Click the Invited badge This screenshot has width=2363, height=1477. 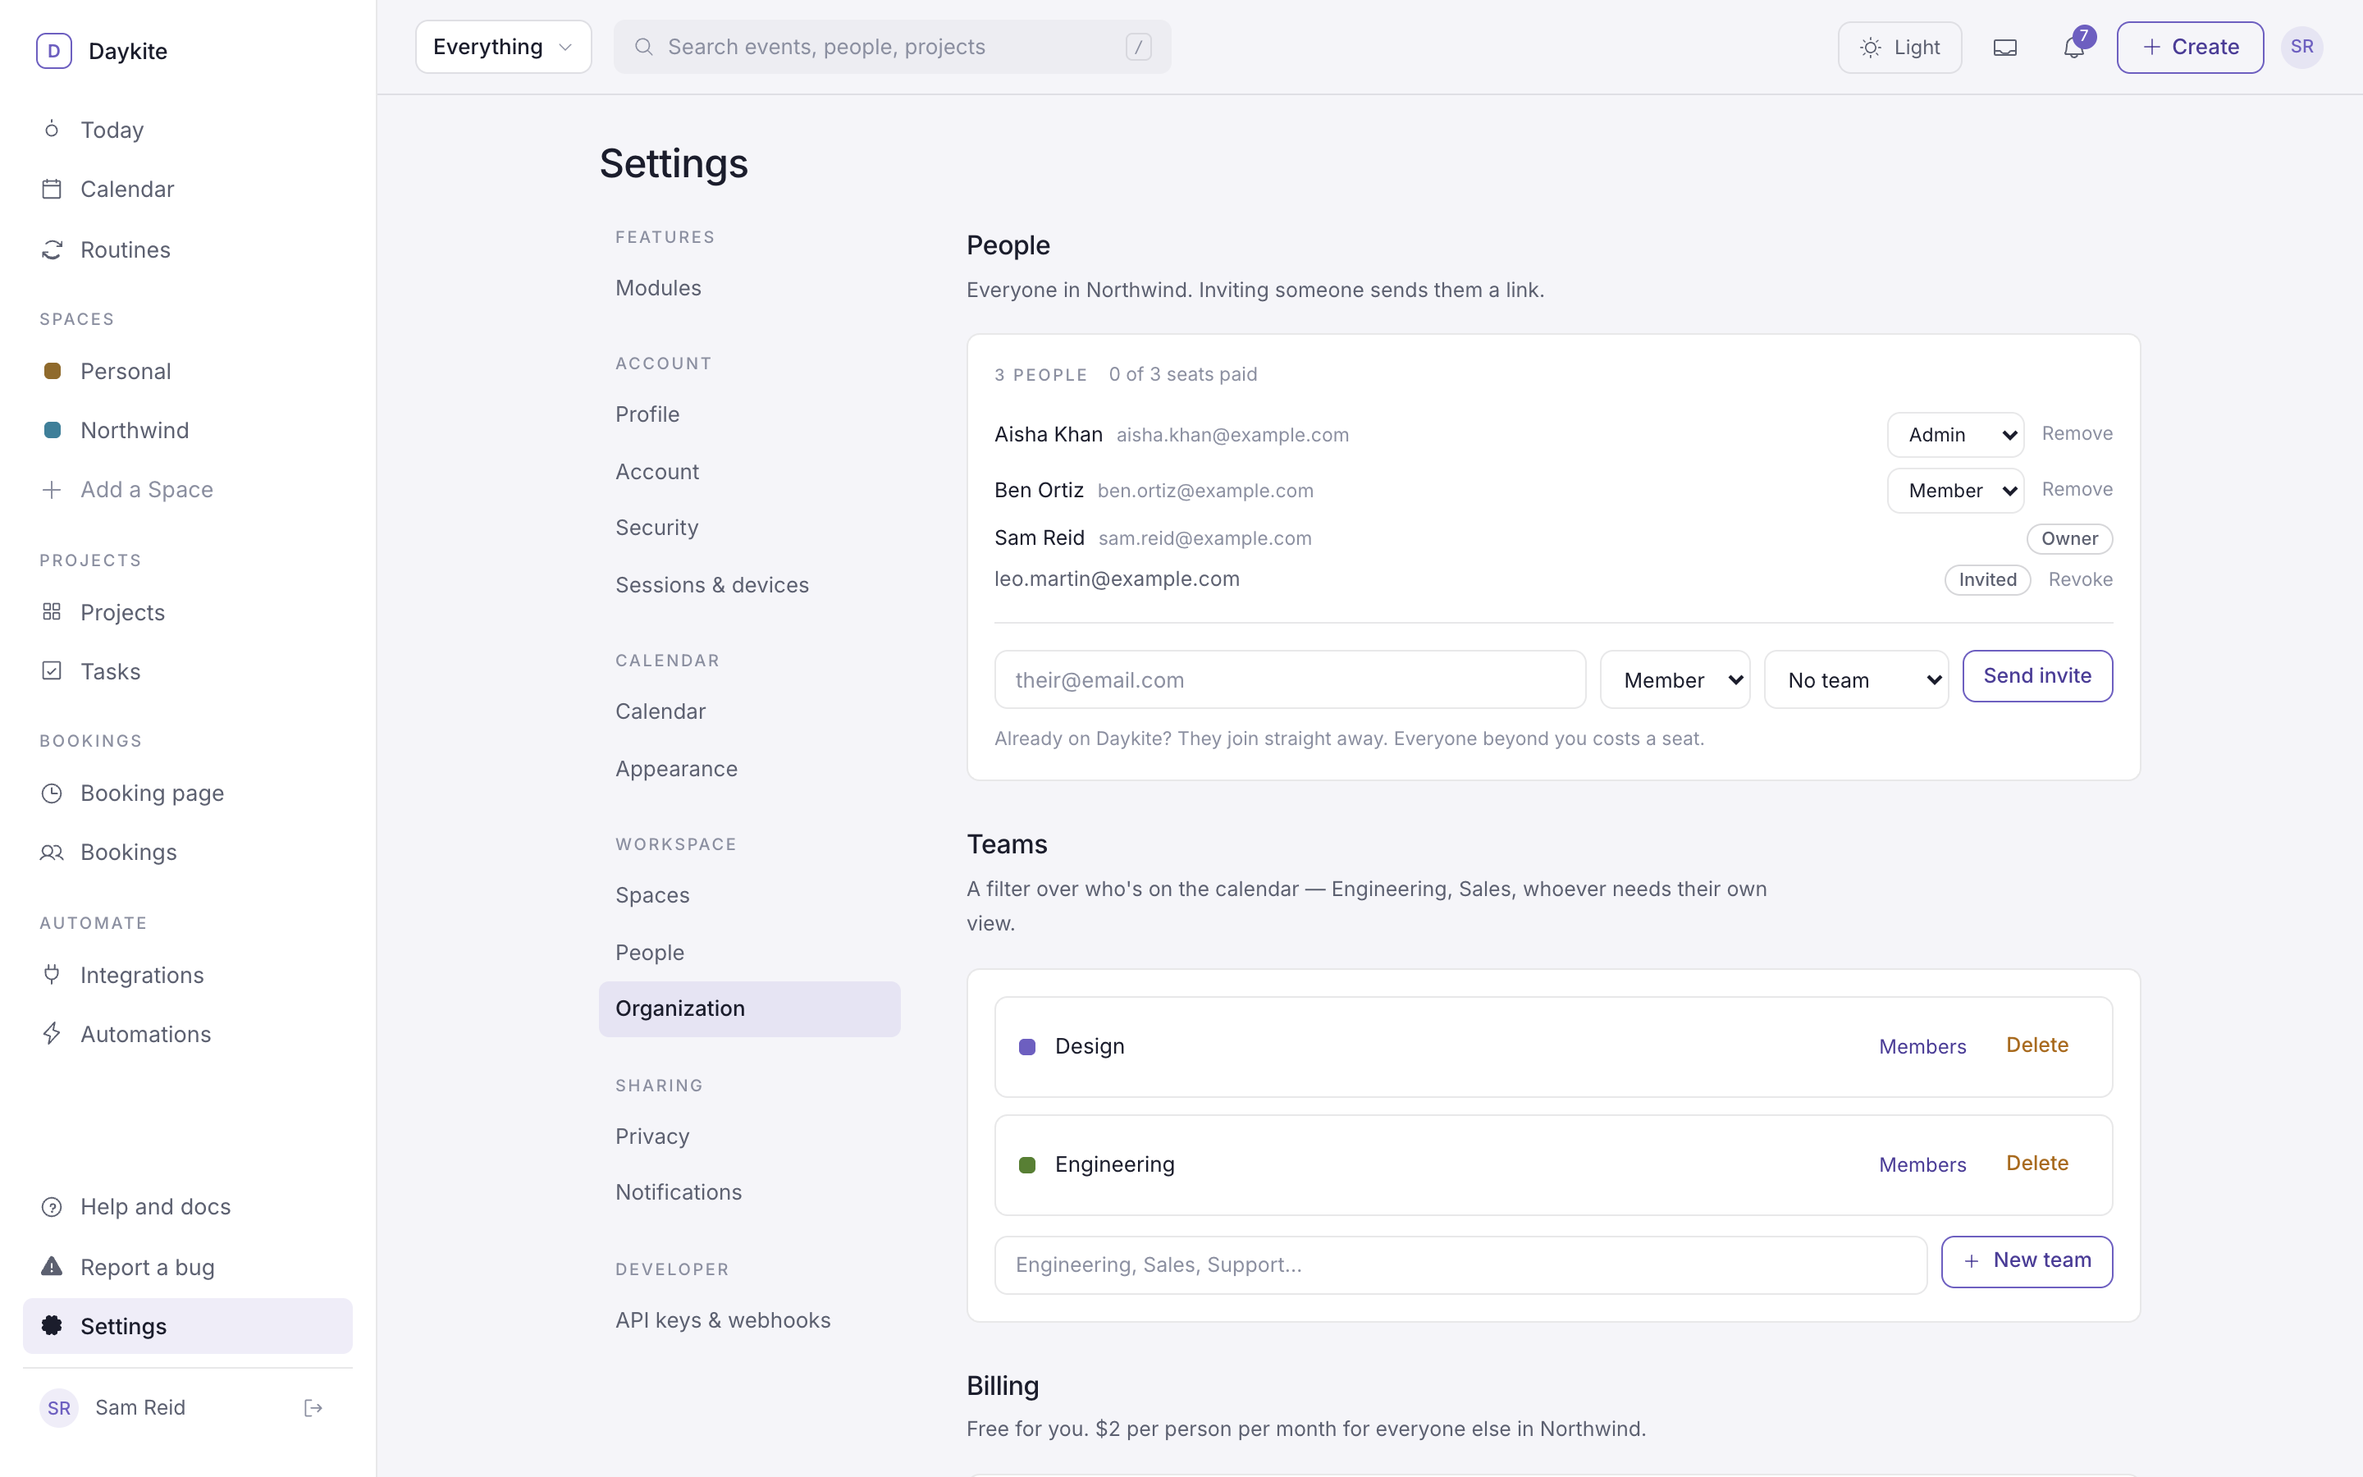click(x=1987, y=579)
